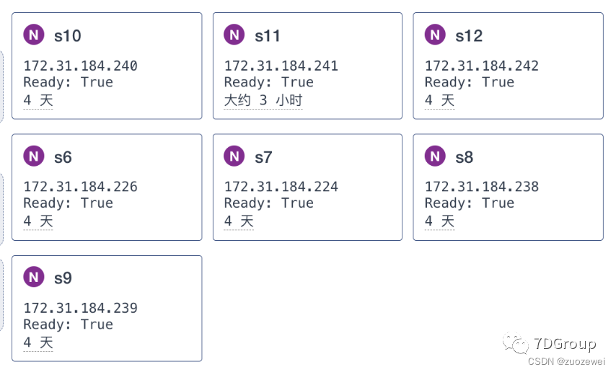Image resolution: width=616 pixels, height=372 pixels.
Task: Click IP address 172.31.184.224
Action: (281, 187)
